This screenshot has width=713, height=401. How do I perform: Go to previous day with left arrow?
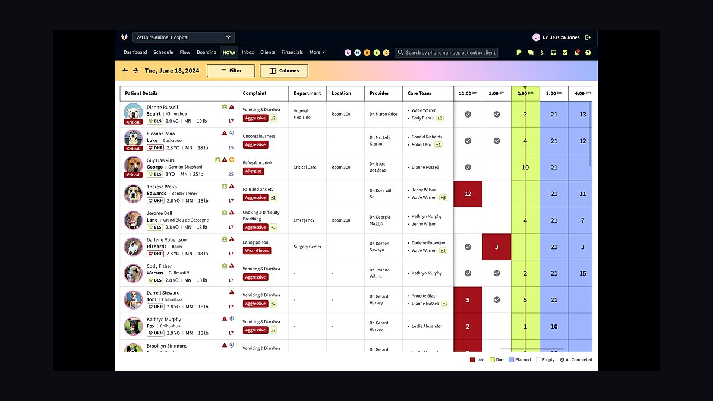pyautogui.click(x=125, y=71)
